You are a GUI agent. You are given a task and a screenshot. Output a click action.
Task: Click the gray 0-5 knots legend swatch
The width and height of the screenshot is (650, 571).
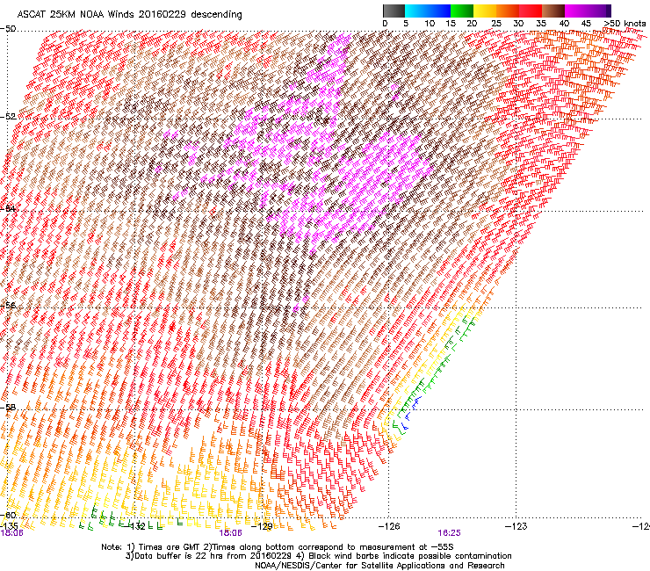click(x=394, y=11)
